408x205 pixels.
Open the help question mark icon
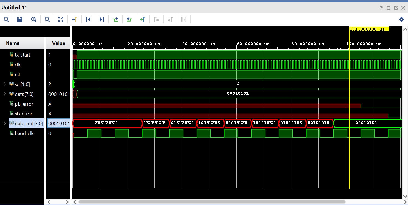click(x=381, y=8)
